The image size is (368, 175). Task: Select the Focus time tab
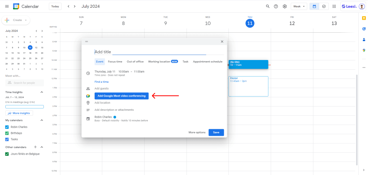click(115, 62)
